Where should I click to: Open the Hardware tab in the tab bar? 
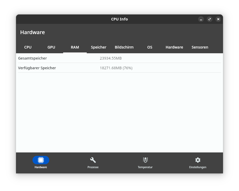point(174,47)
